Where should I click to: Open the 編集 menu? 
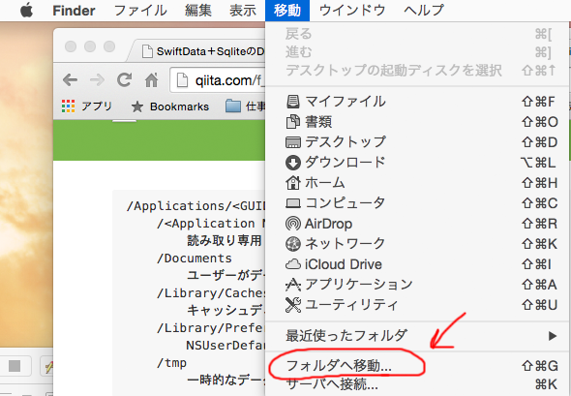(x=198, y=11)
